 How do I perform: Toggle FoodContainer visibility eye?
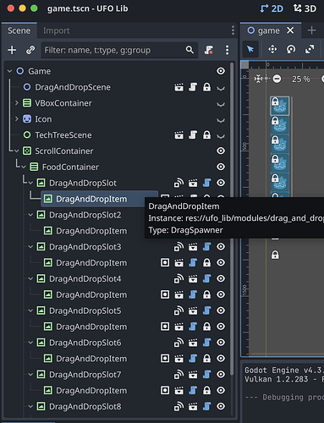[x=221, y=167]
